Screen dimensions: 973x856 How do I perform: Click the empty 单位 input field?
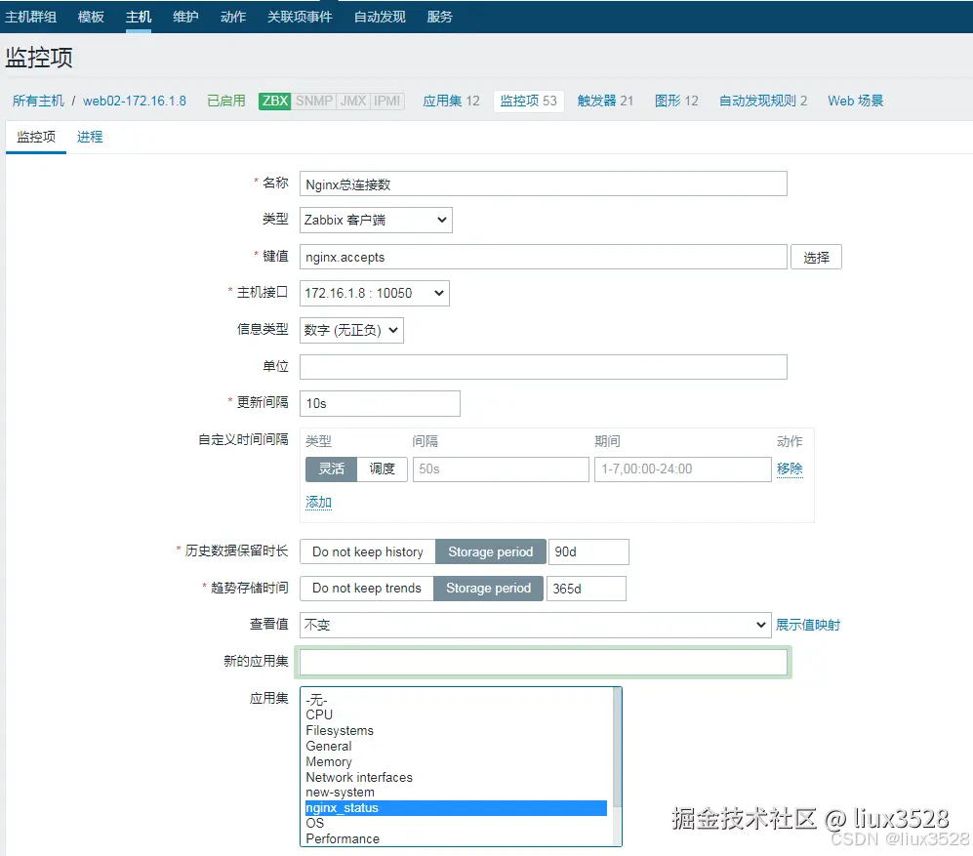543,367
